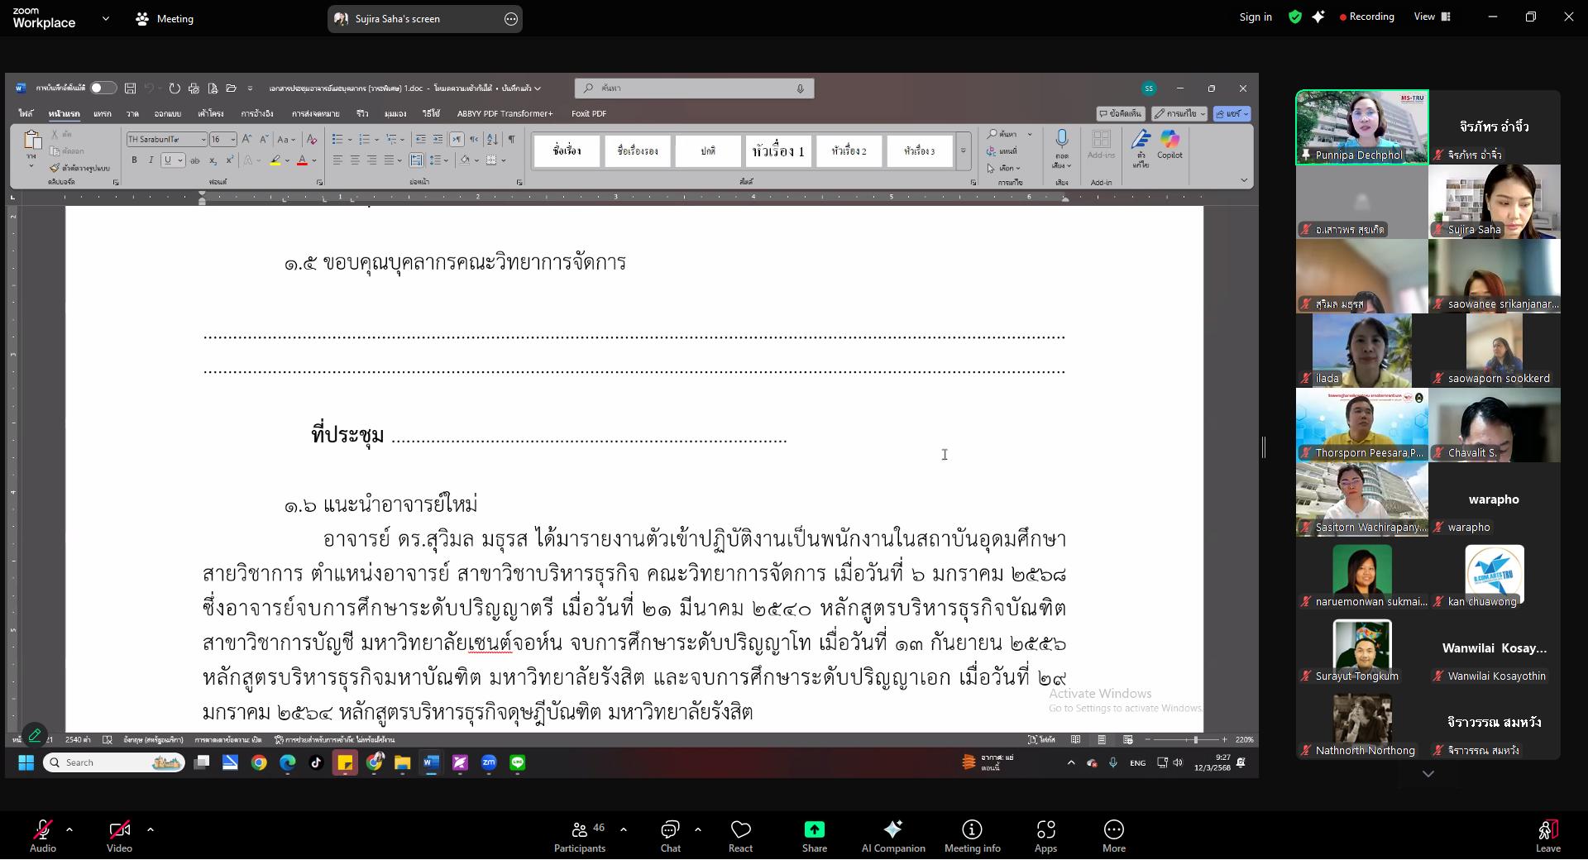The height and width of the screenshot is (860, 1588).
Task: Select the Meeting tab
Action: 165,18
